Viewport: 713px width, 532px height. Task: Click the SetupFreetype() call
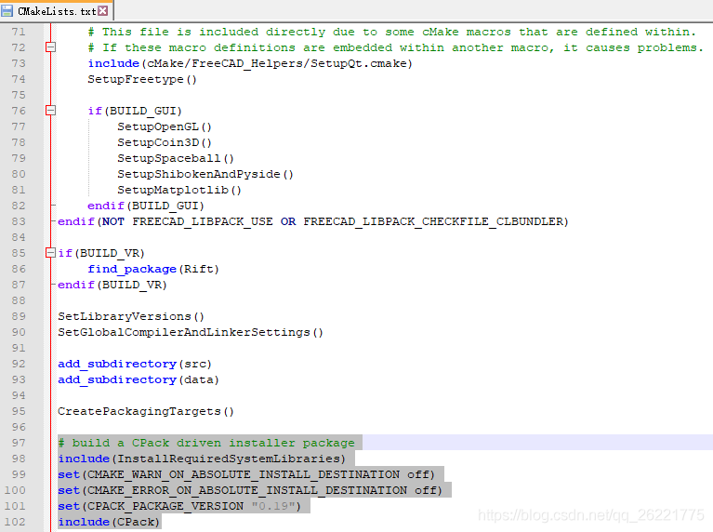(142, 79)
